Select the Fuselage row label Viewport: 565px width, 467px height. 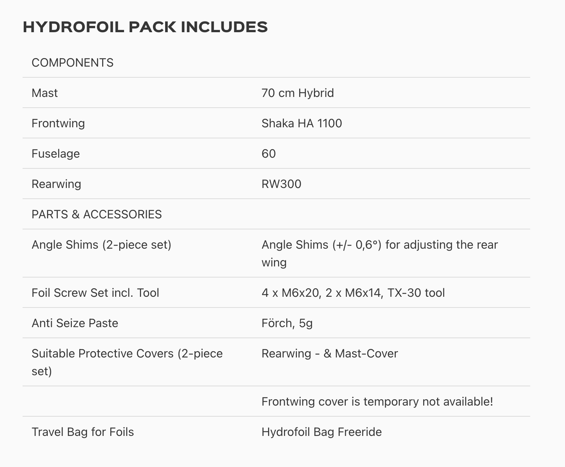click(56, 154)
